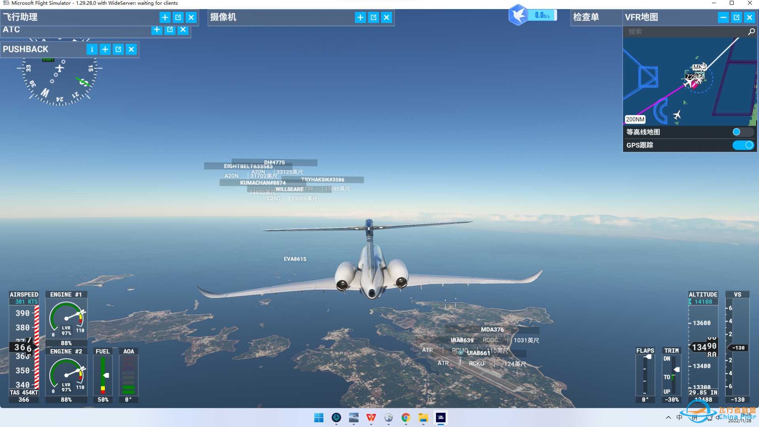Pop out the 摄像机 camera panel
Screen dimensions: 759x427
373,17
